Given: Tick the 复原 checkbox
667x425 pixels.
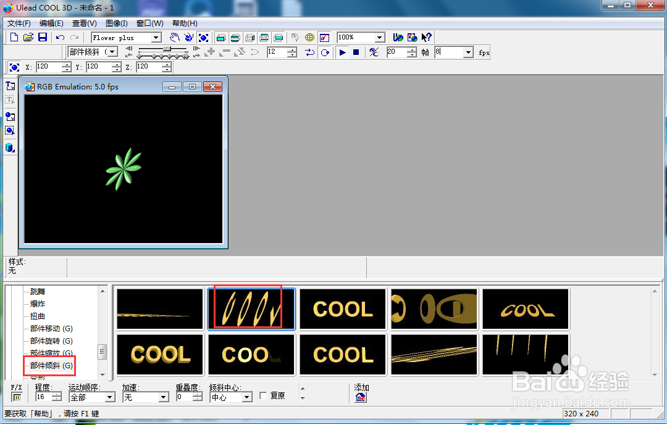Looking at the screenshot, I should point(263,395).
